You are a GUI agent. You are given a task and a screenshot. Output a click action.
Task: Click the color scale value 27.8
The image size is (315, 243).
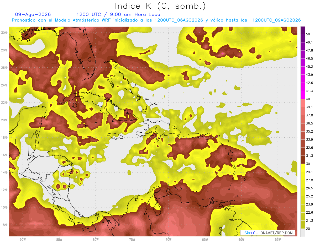click(x=309, y=180)
